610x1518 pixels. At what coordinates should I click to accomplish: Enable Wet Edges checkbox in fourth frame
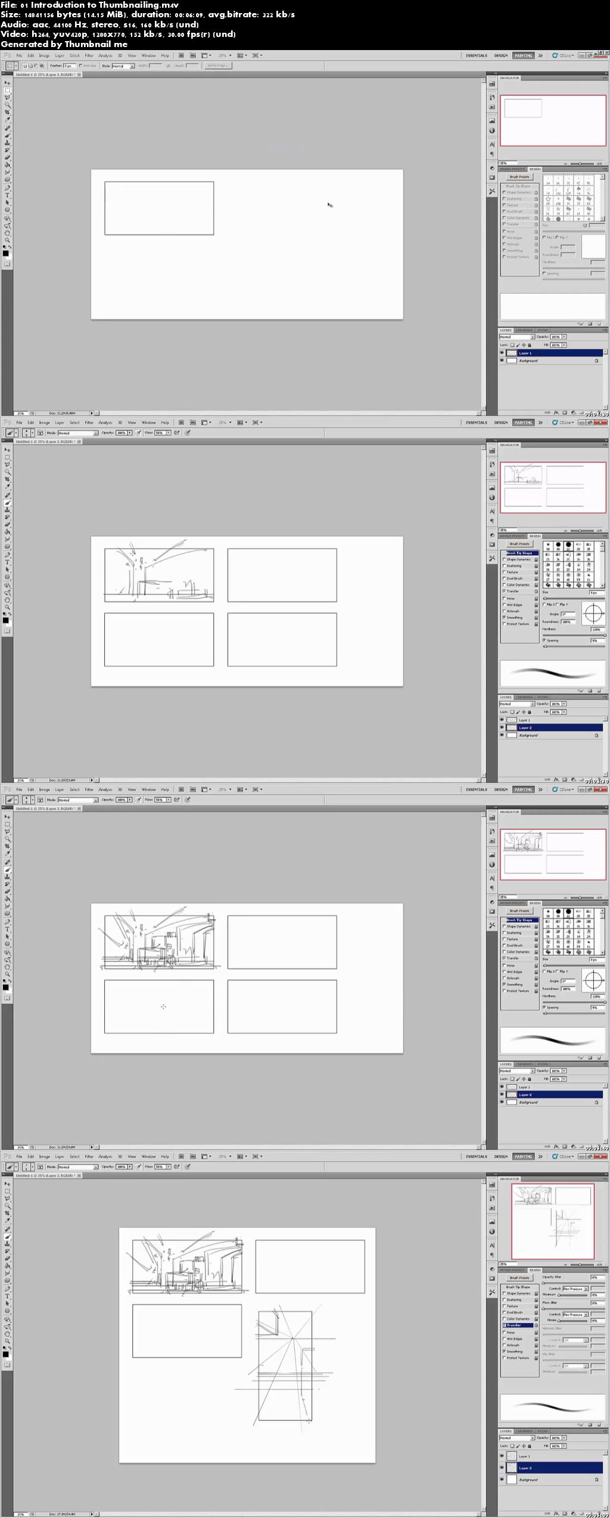[x=505, y=1339]
